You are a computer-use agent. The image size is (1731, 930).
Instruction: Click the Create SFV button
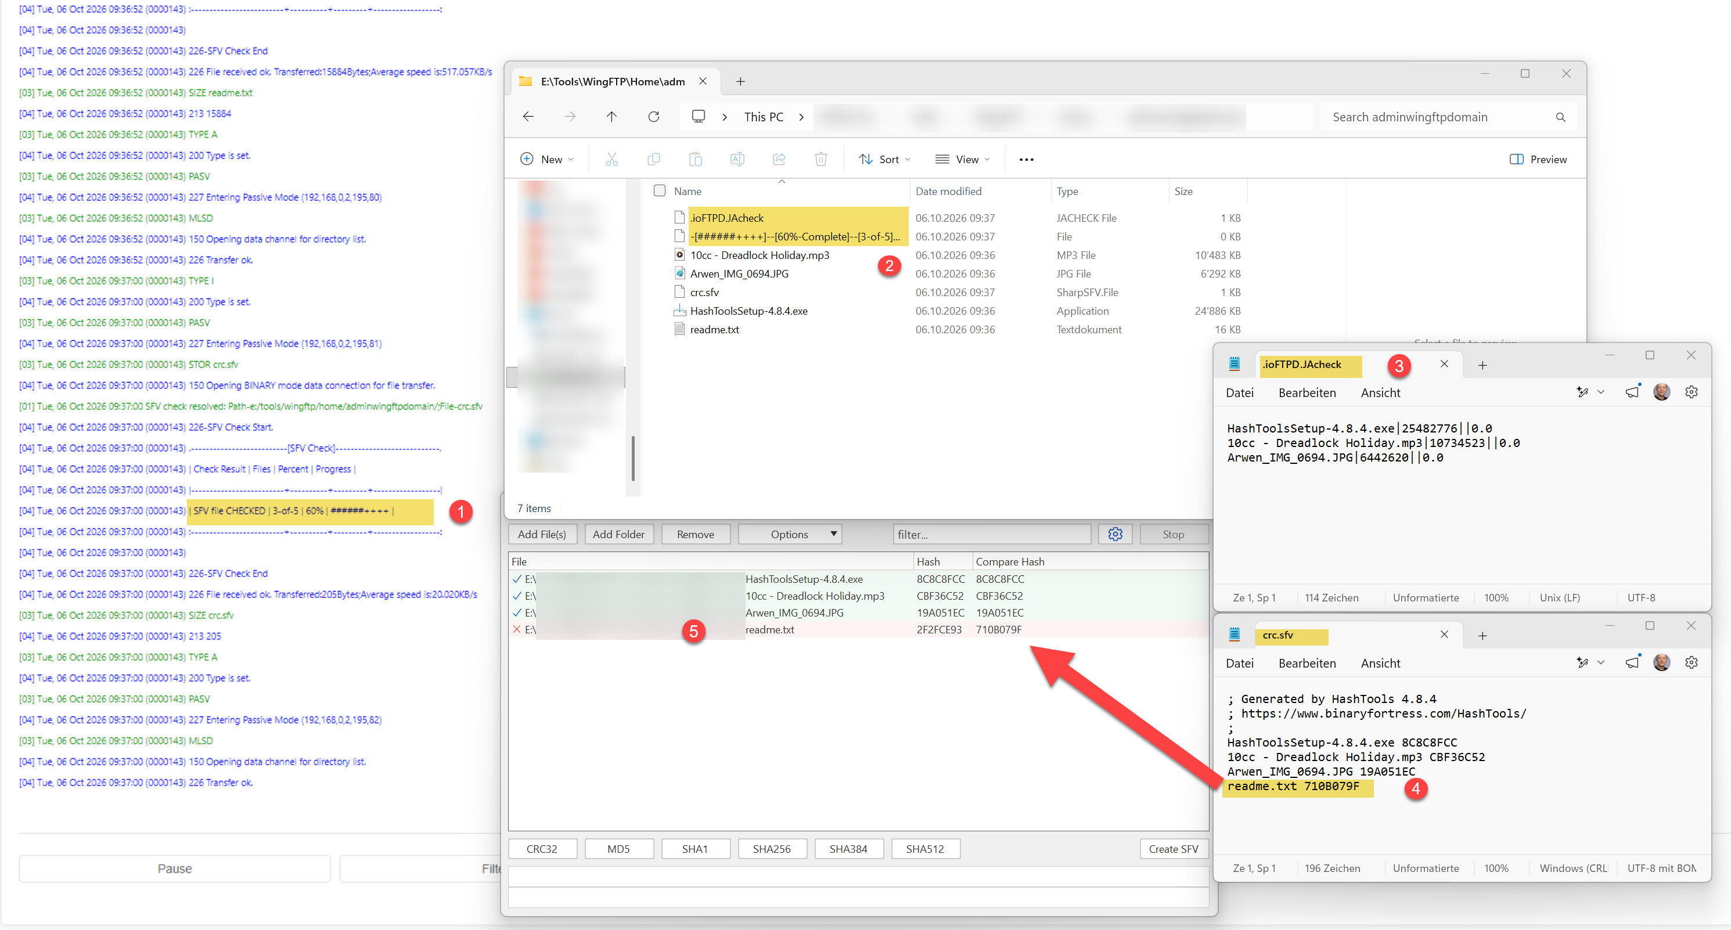point(1174,849)
